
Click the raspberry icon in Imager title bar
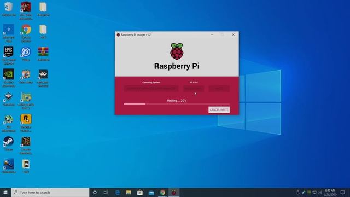(118, 34)
